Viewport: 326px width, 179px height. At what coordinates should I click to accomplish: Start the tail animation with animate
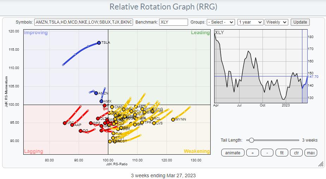(233, 153)
